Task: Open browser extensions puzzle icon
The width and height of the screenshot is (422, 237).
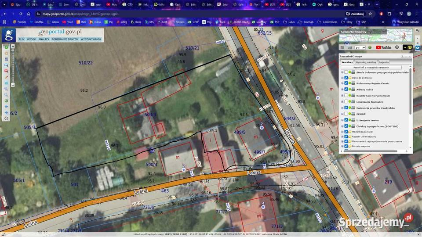Action: click(389, 14)
